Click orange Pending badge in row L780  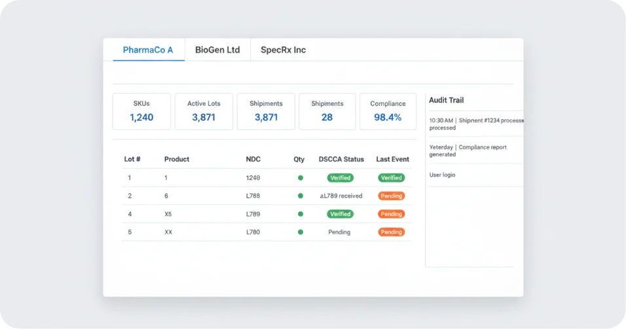click(392, 232)
